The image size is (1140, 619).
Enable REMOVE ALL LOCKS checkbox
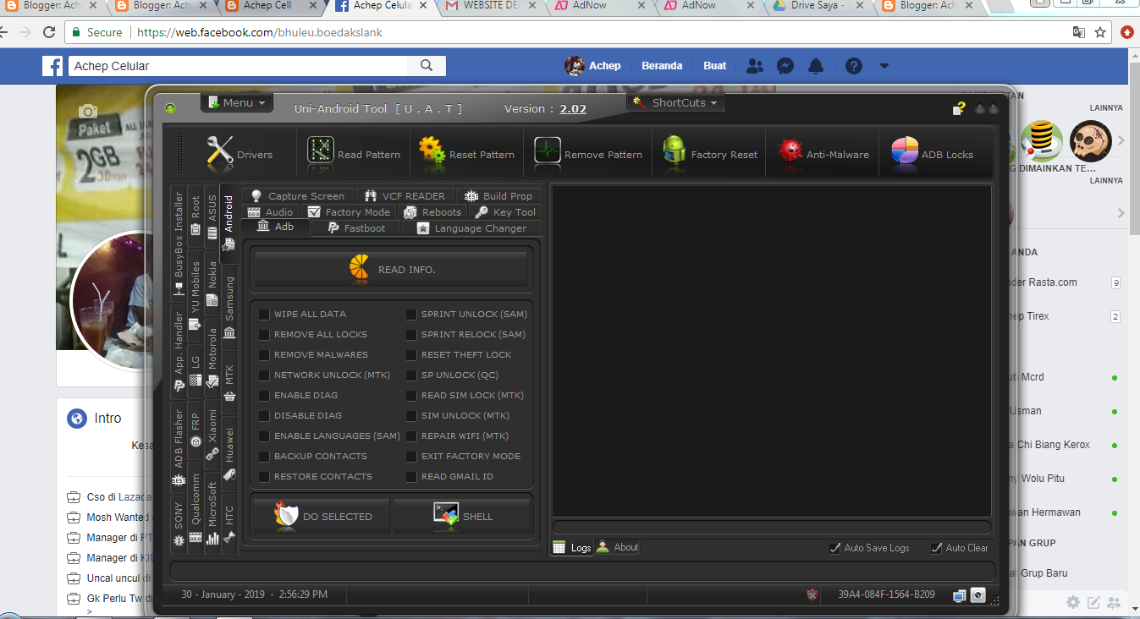[265, 335]
